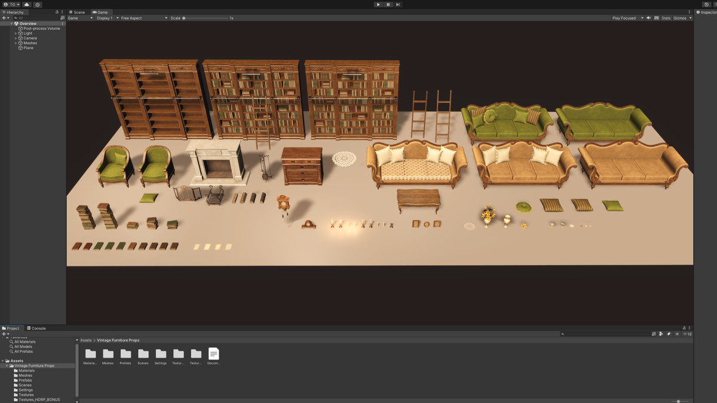Viewport: 717px width, 403px height.
Task: Open the Inspector tab
Action: 706,12
